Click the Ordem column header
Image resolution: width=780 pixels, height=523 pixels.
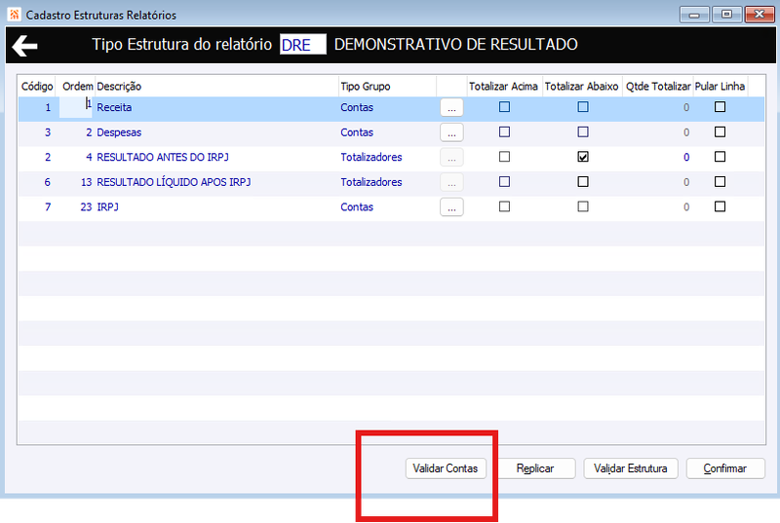click(77, 87)
